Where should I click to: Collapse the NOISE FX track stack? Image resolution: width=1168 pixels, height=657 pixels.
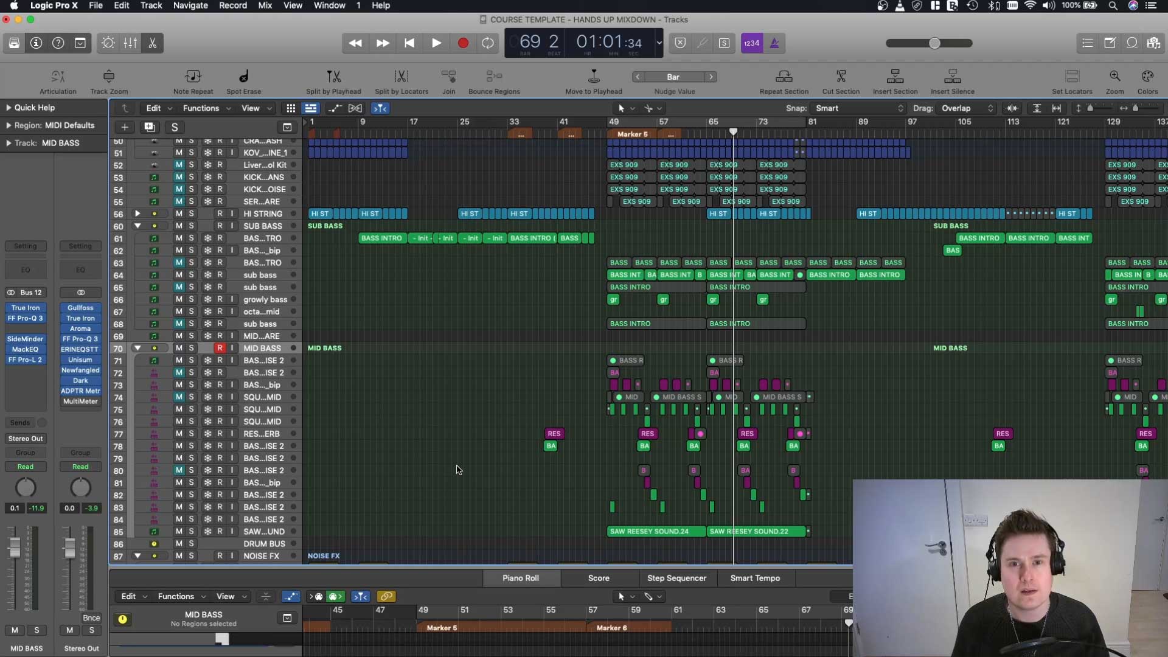[x=137, y=556]
